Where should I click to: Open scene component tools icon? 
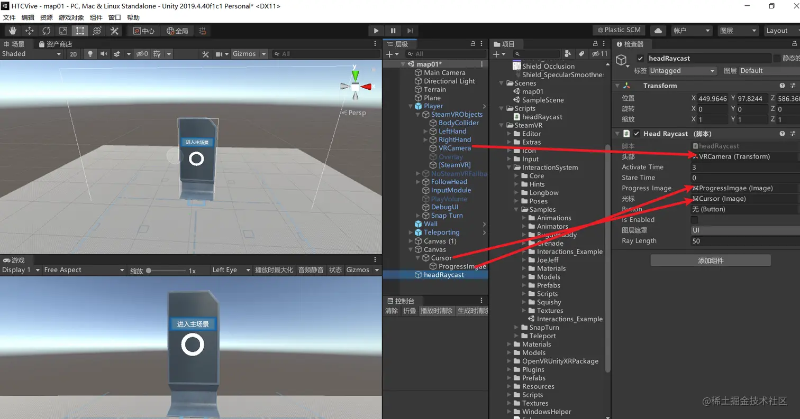tap(206, 54)
